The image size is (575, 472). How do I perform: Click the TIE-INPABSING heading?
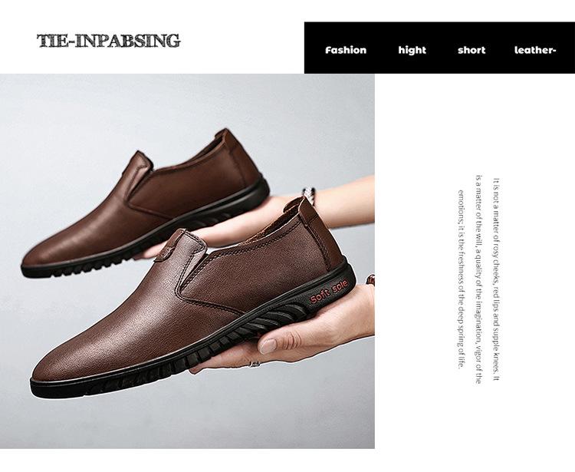(109, 41)
